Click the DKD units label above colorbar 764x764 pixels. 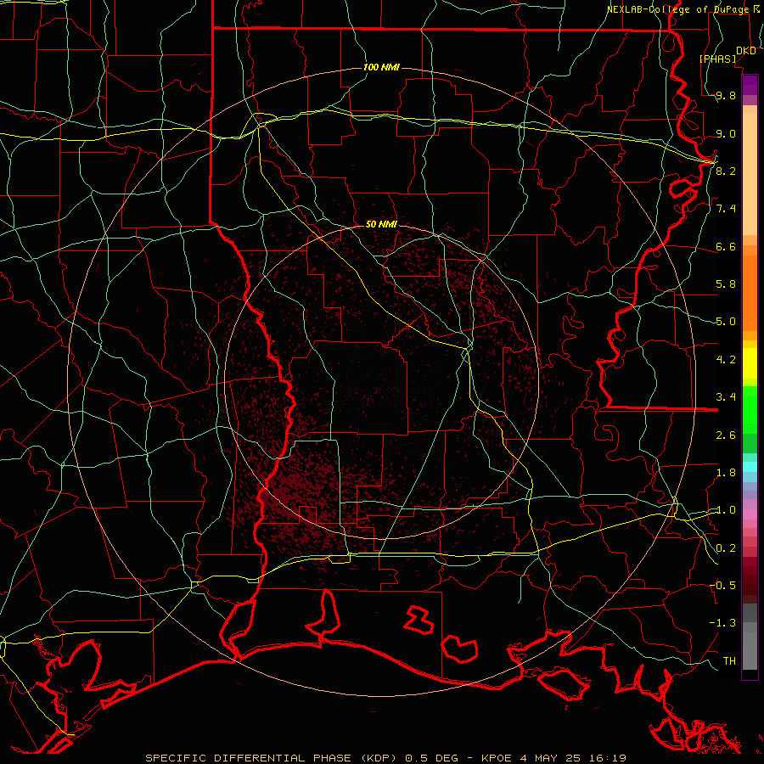pos(745,51)
